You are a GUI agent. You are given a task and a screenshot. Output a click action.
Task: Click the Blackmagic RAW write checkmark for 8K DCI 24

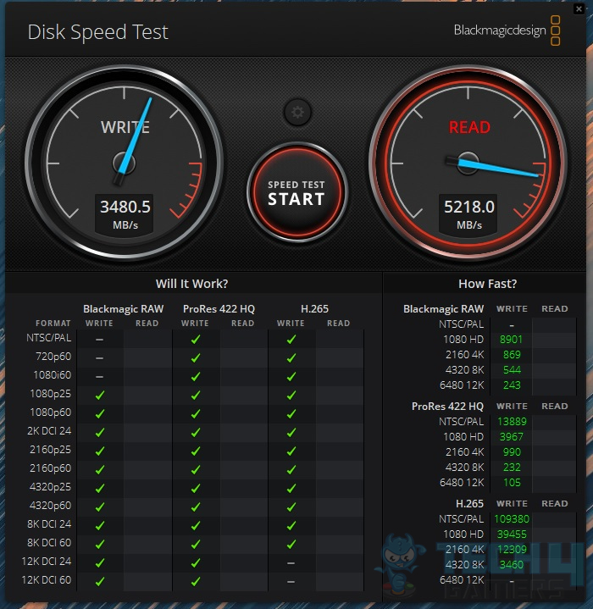pos(100,525)
